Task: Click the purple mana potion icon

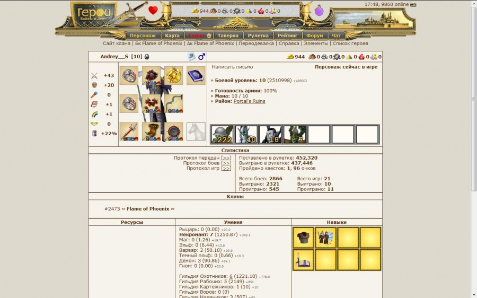Action: tap(319, 11)
